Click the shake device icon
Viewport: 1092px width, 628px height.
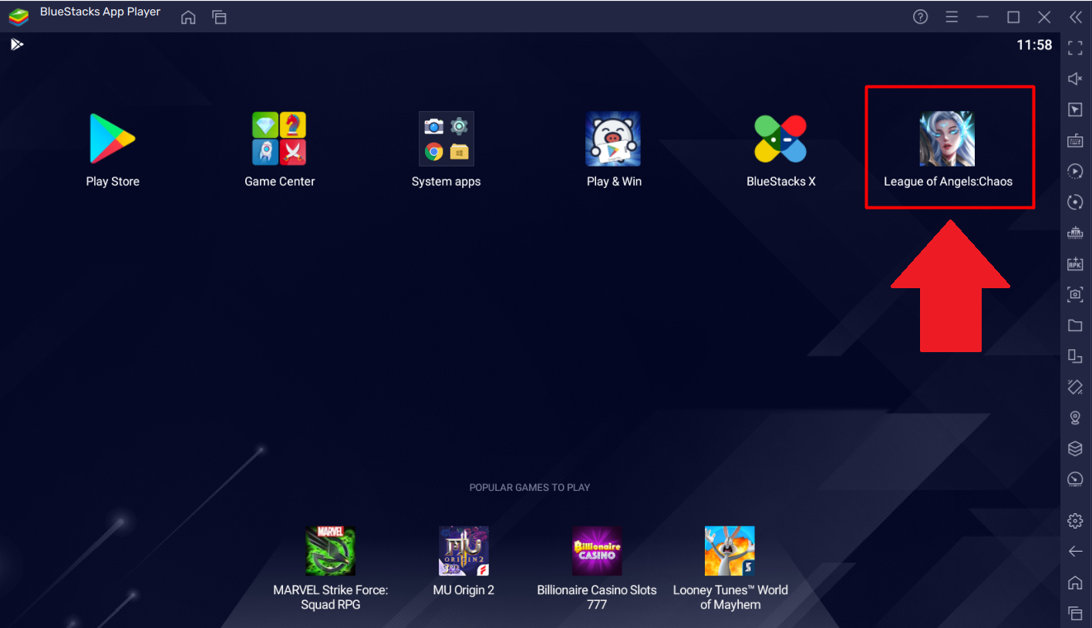[x=1075, y=387]
